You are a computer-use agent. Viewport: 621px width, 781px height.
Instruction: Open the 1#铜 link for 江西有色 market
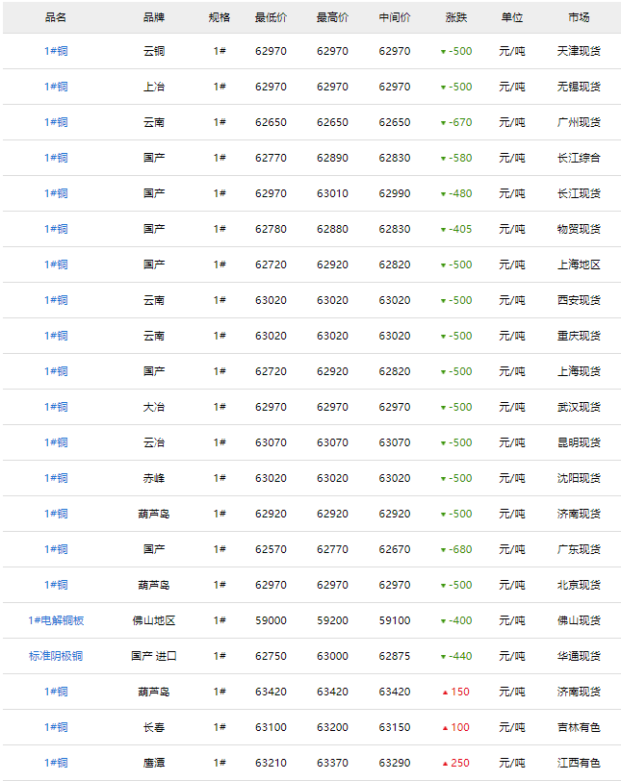tap(56, 763)
